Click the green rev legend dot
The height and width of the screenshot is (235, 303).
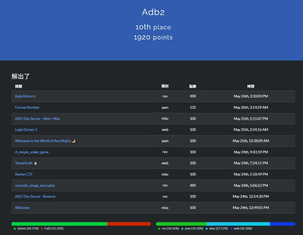coord(159,228)
